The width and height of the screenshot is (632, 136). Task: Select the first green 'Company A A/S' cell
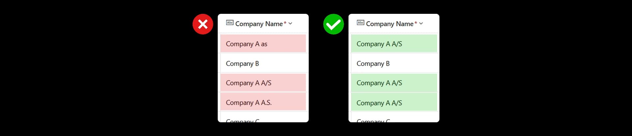394,43
